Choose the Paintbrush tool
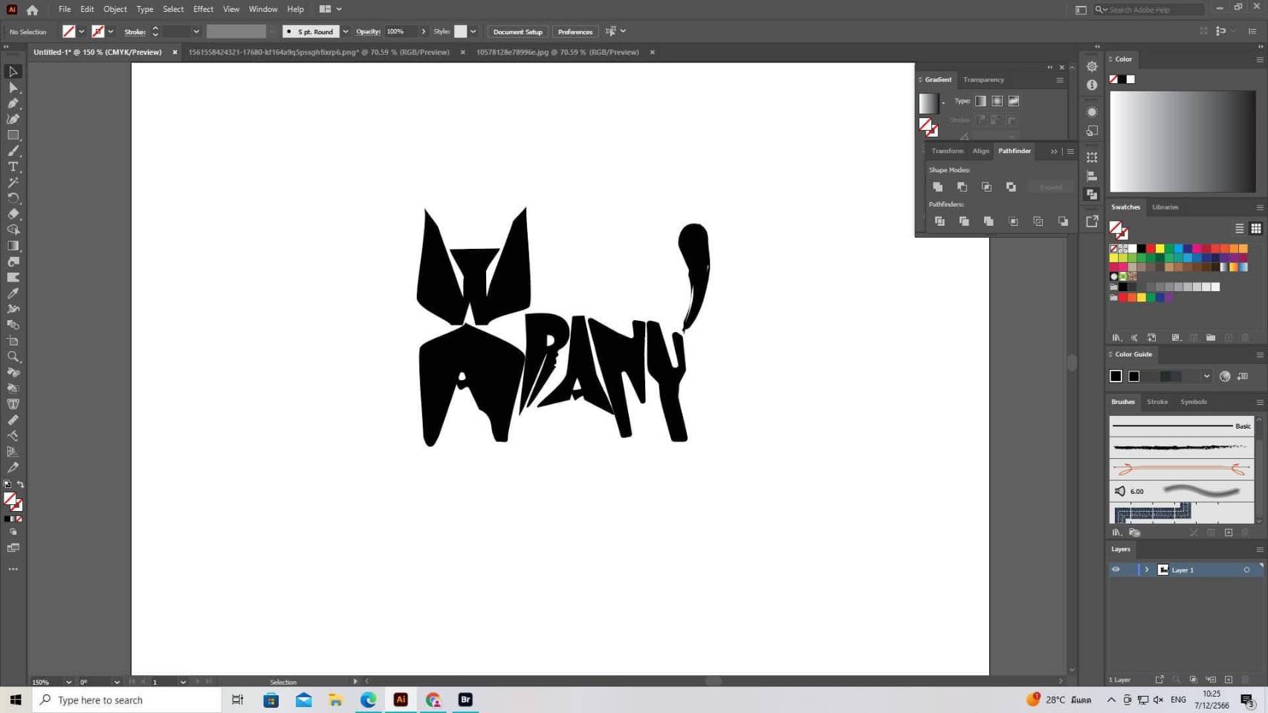 13,152
